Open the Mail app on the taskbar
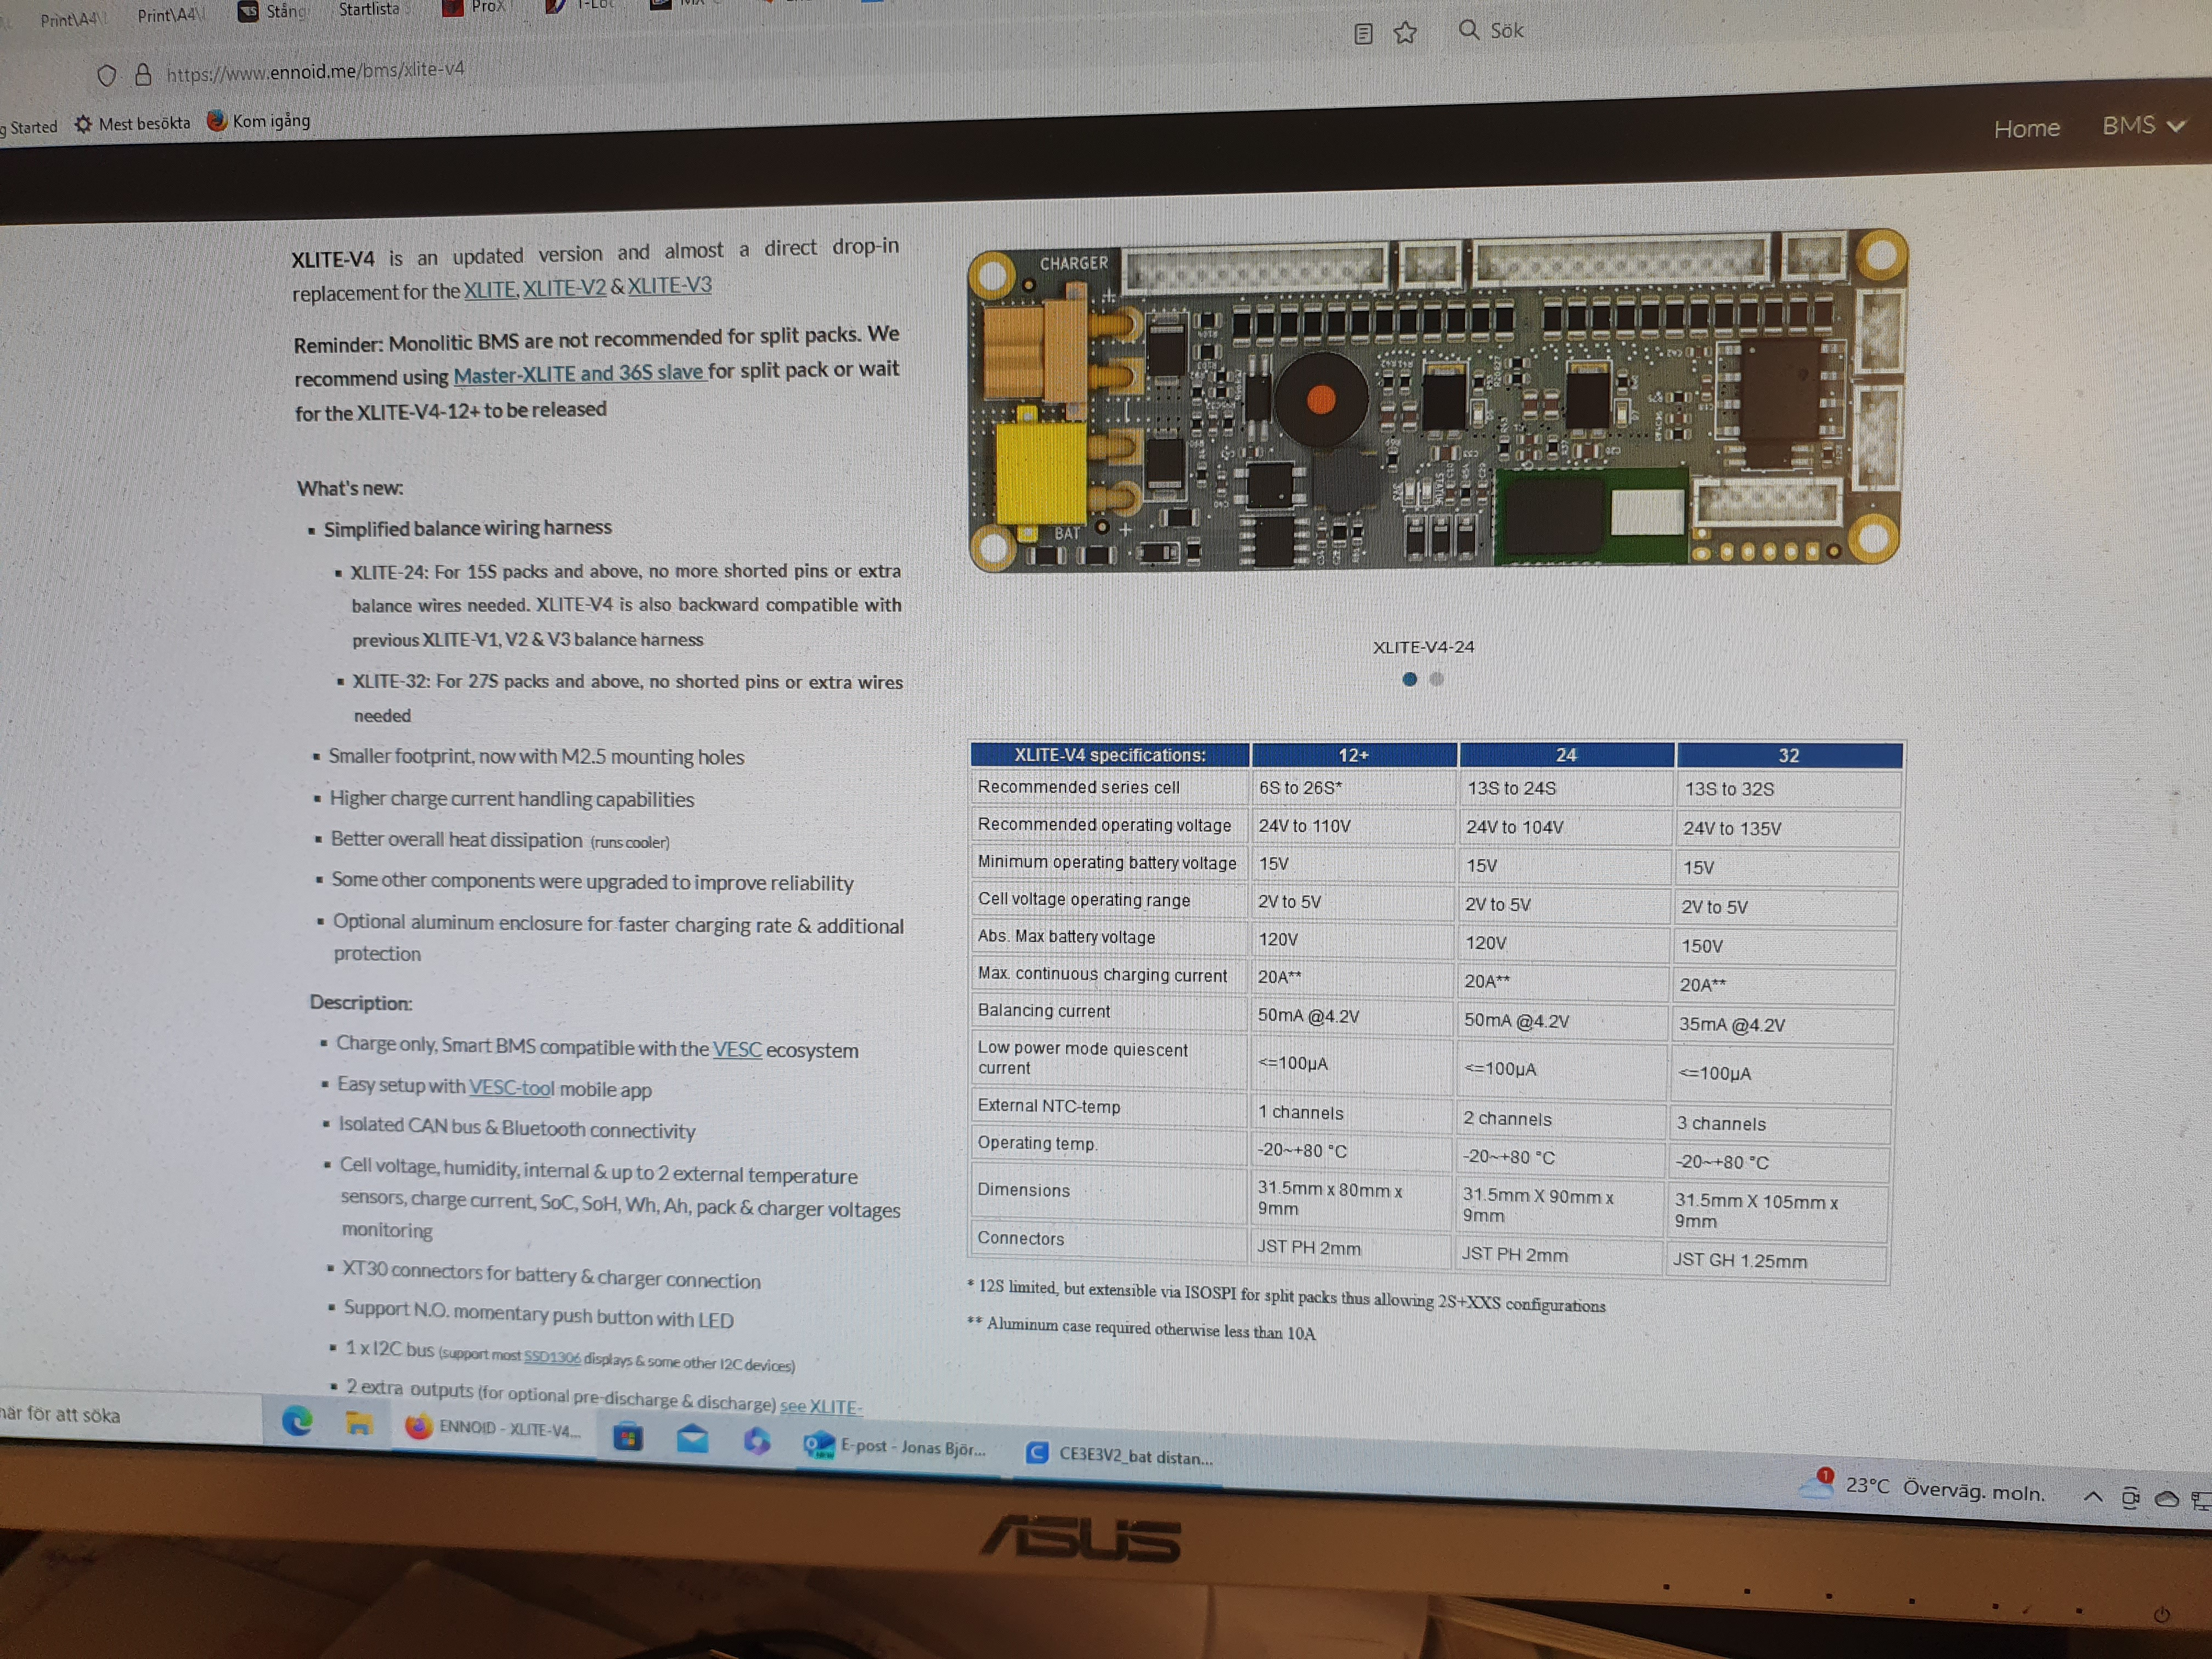This screenshot has height=1659, width=2212. 692,1440
